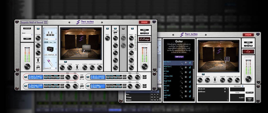Select the Guitar cabinet tab
The height and width of the screenshot is (113, 268).
46,42
